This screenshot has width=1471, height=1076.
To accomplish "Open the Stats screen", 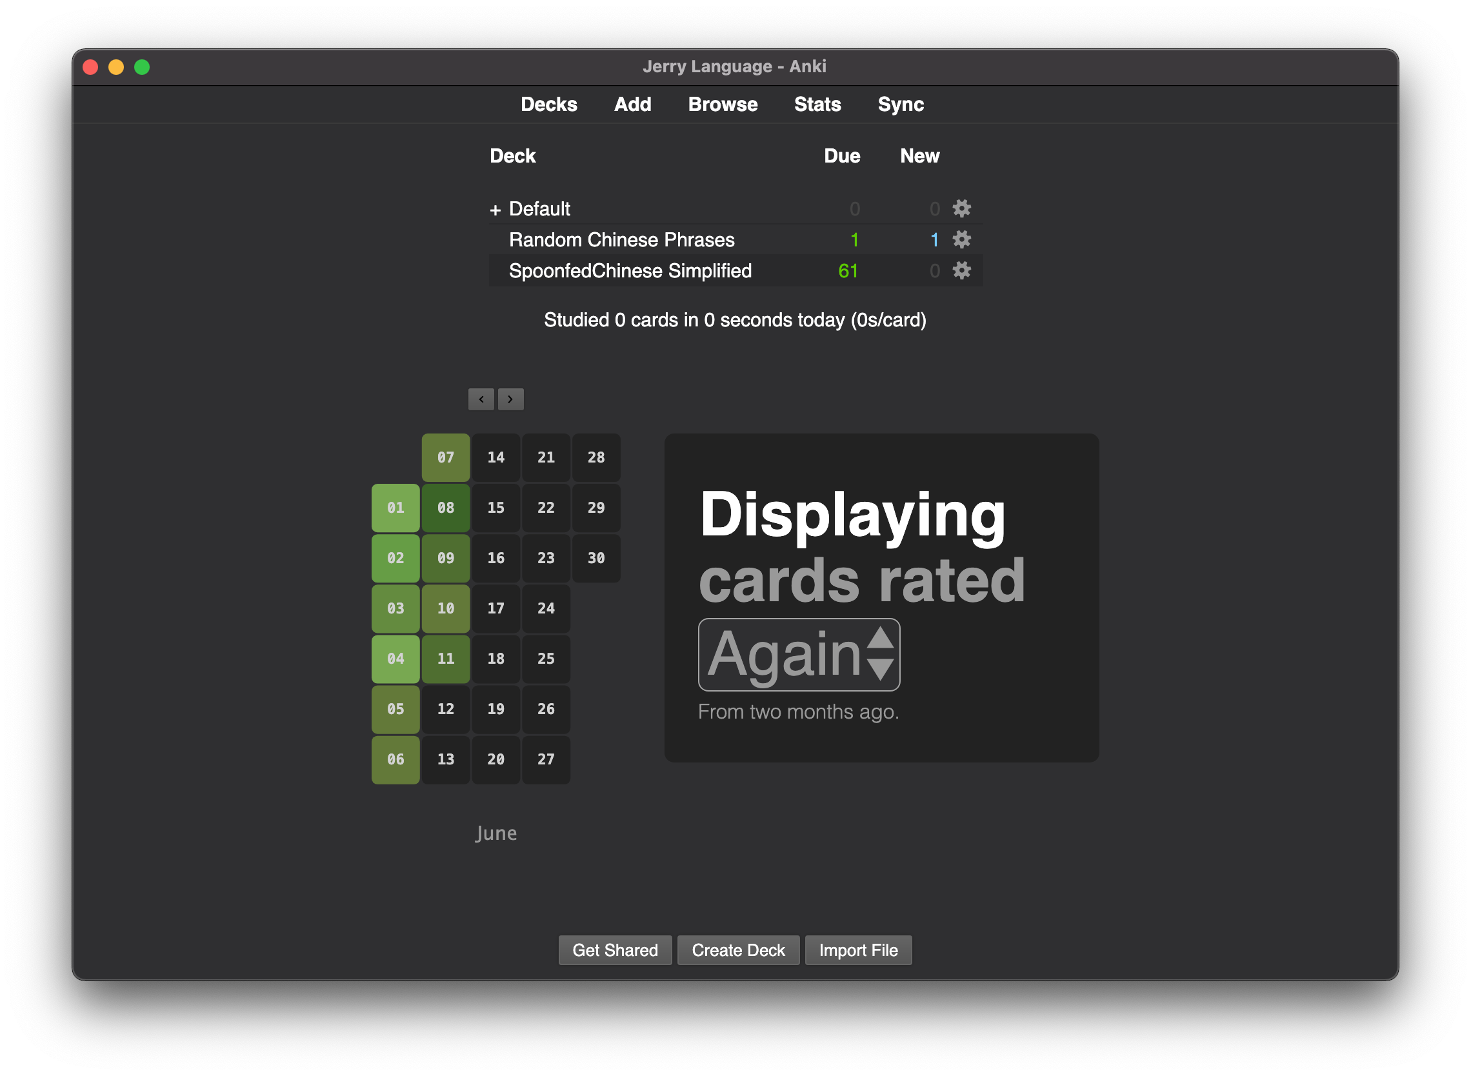I will click(817, 105).
